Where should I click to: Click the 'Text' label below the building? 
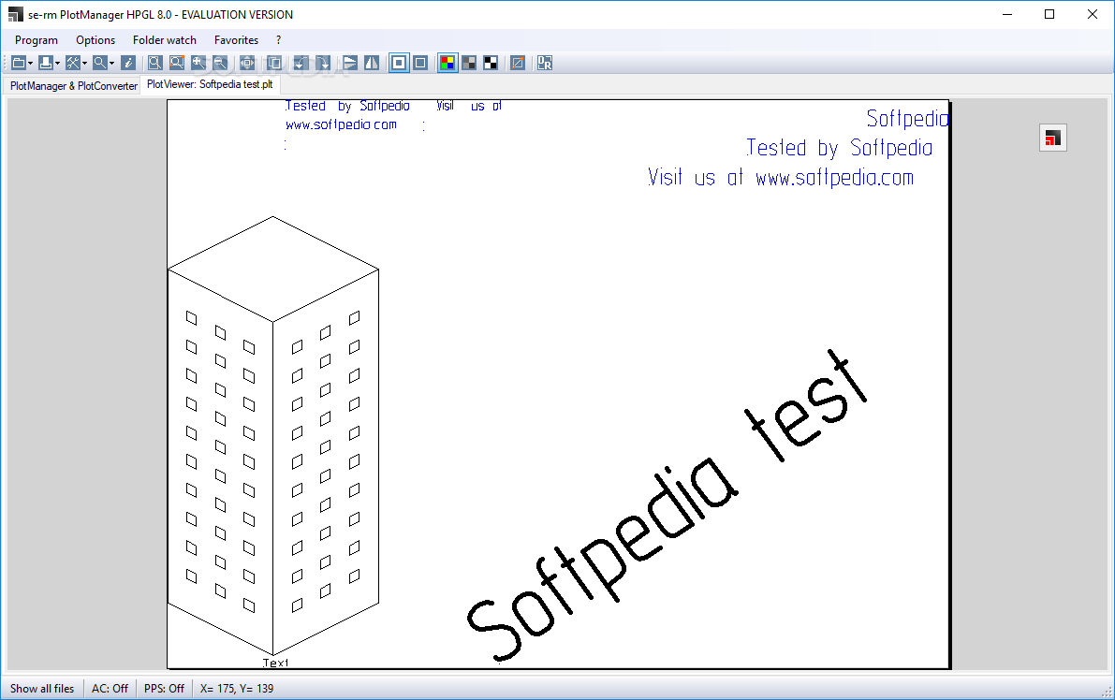click(276, 664)
